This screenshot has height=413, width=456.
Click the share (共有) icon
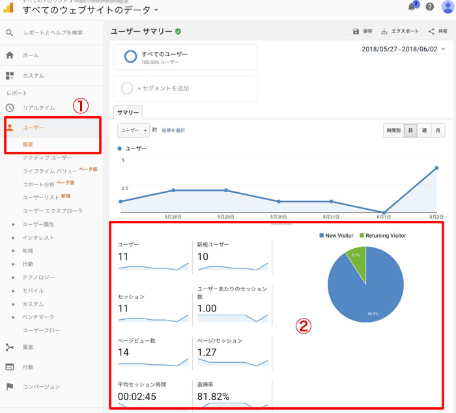(431, 31)
